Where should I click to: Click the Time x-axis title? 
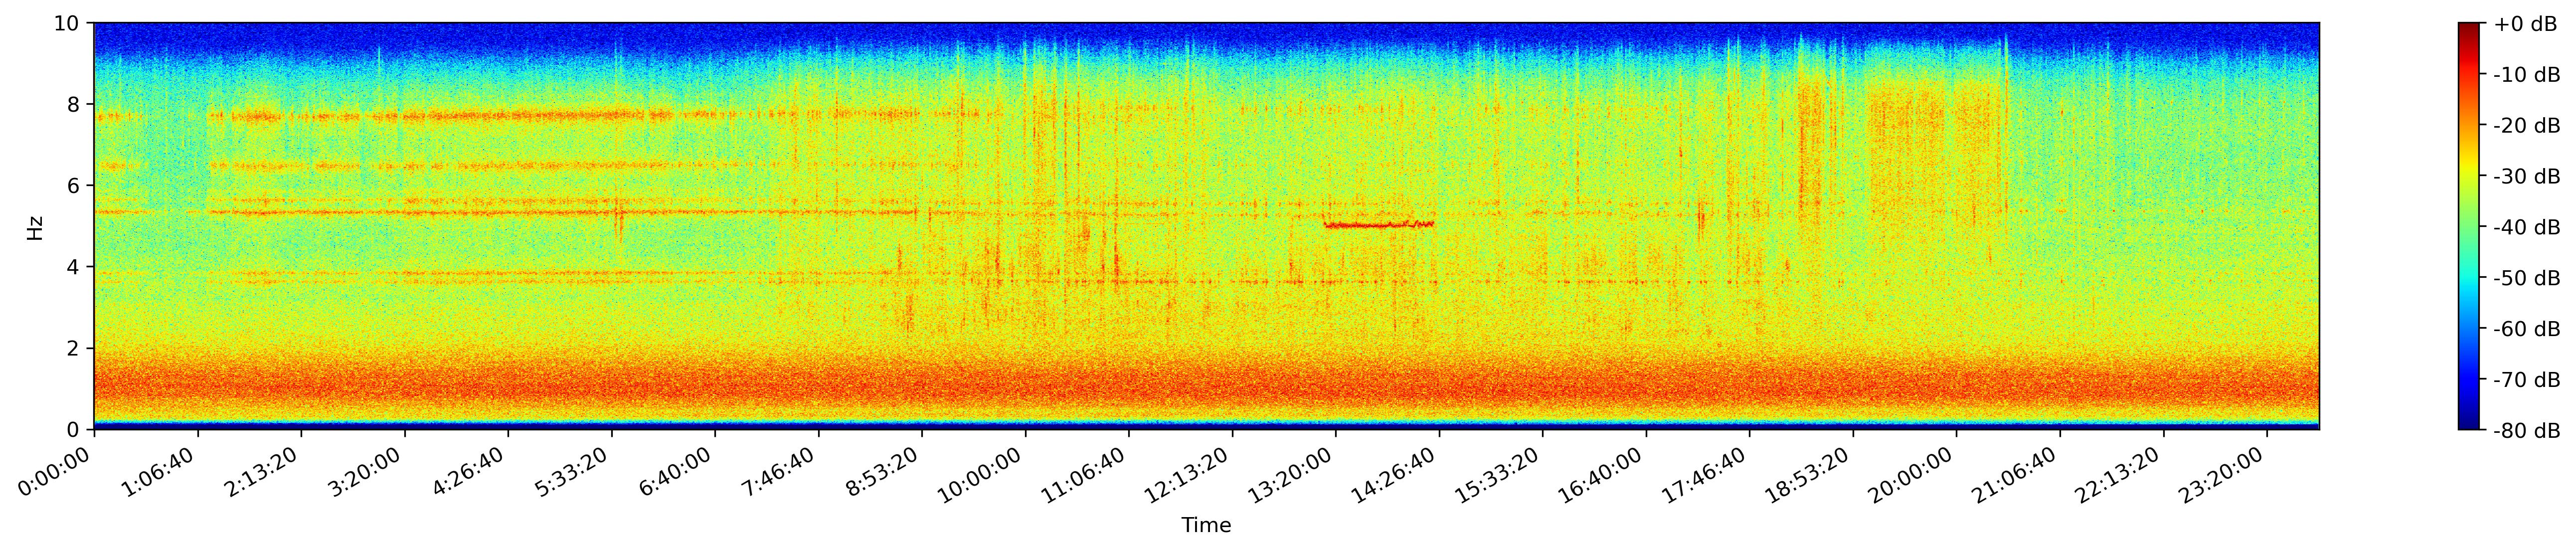coord(1206,526)
